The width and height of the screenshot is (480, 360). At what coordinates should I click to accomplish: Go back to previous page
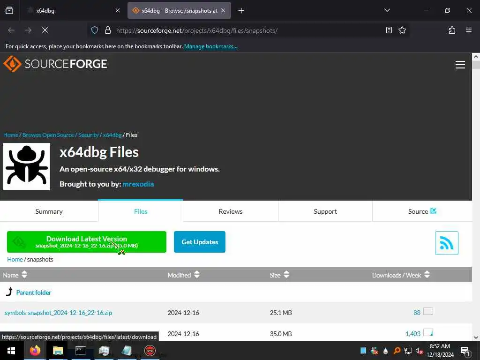[11, 30]
